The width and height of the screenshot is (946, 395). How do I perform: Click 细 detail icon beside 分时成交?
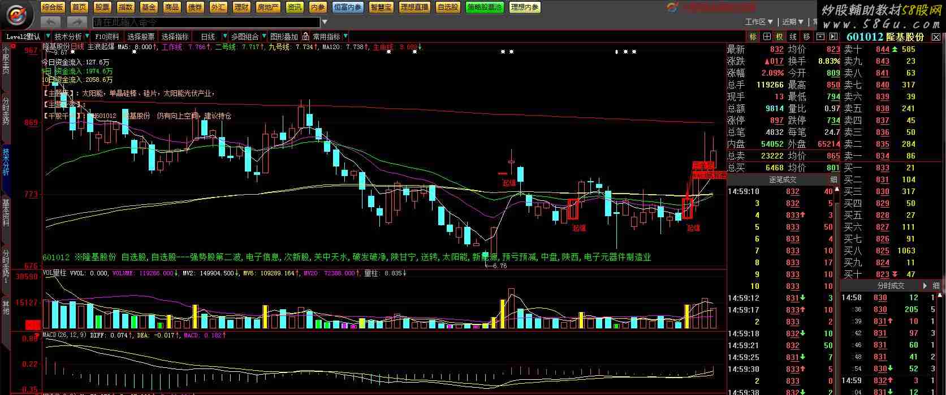pyautogui.click(x=936, y=286)
